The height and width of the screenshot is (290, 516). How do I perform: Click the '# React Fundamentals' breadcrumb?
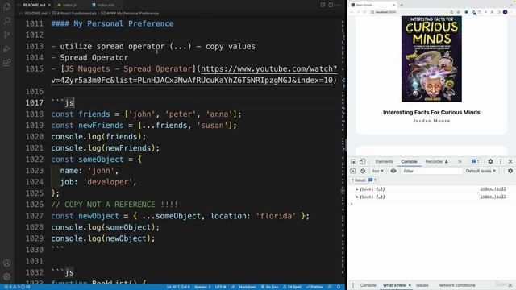[74, 14]
